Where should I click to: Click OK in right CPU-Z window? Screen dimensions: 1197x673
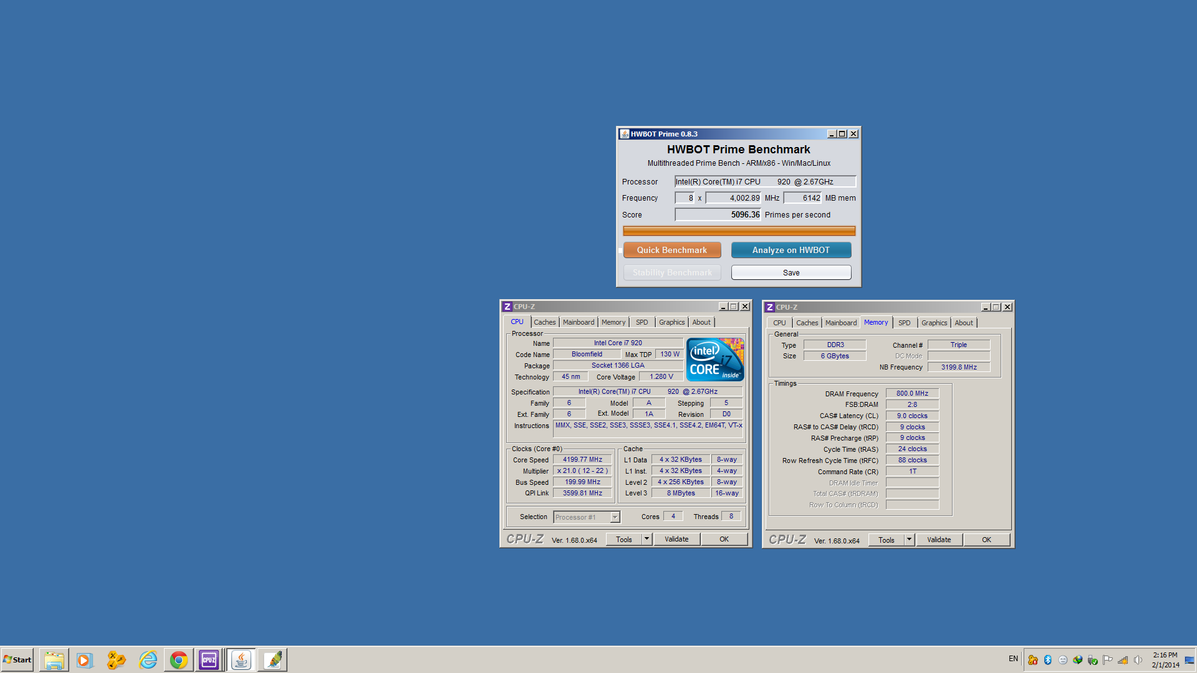tap(987, 540)
